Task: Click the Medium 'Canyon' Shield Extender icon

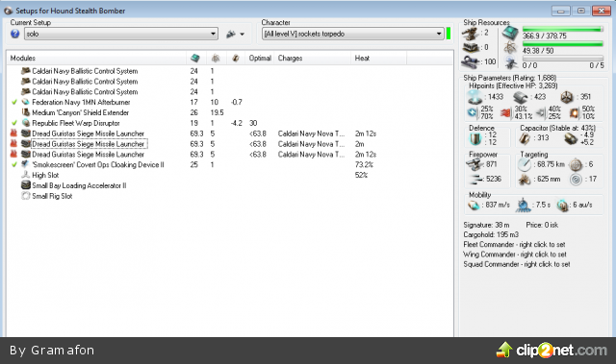Action: [x=26, y=112]
